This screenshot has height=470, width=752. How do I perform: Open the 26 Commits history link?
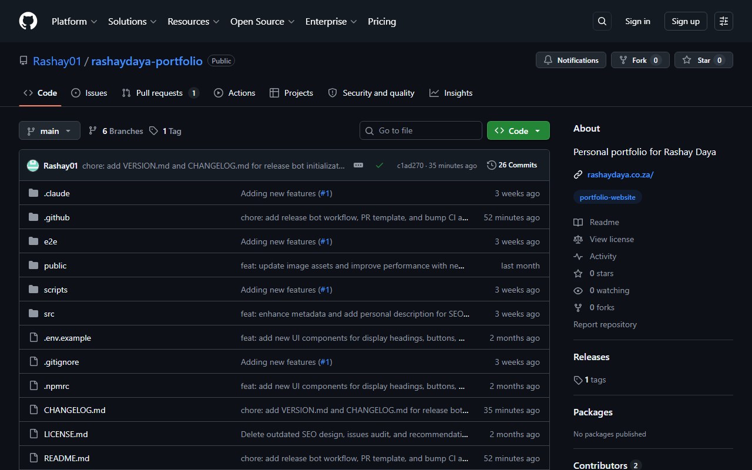click(512, 165)
